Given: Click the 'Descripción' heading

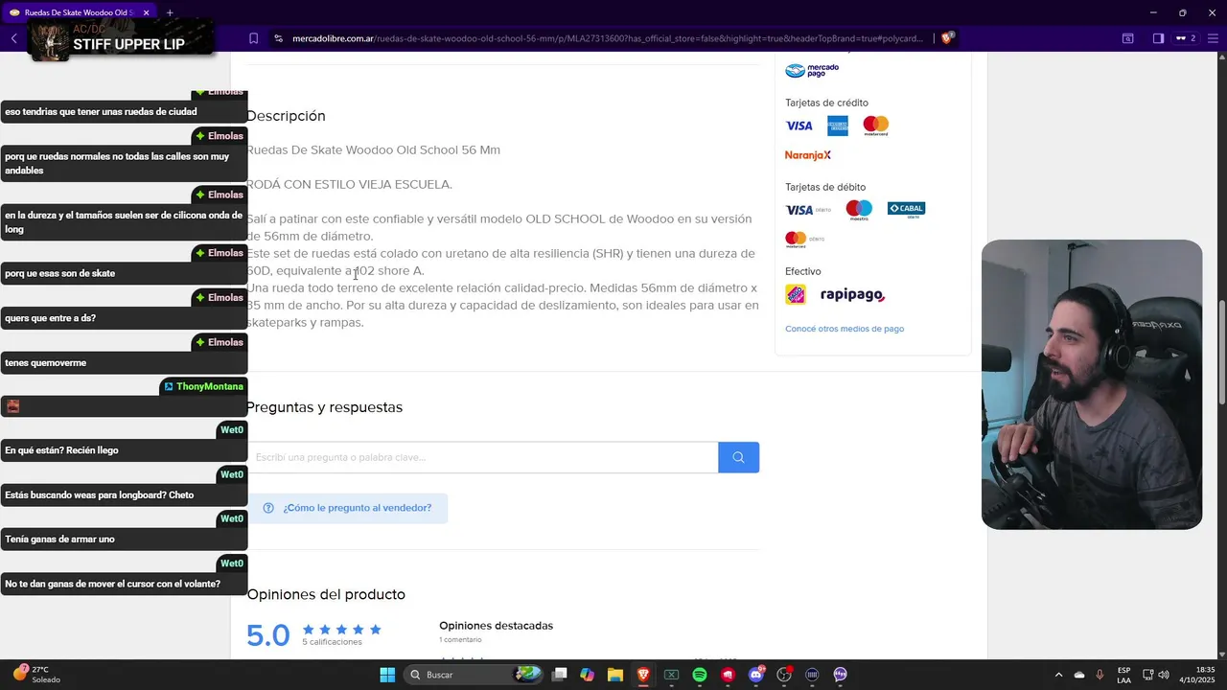Looking at the screenshot, I should 286,116.
